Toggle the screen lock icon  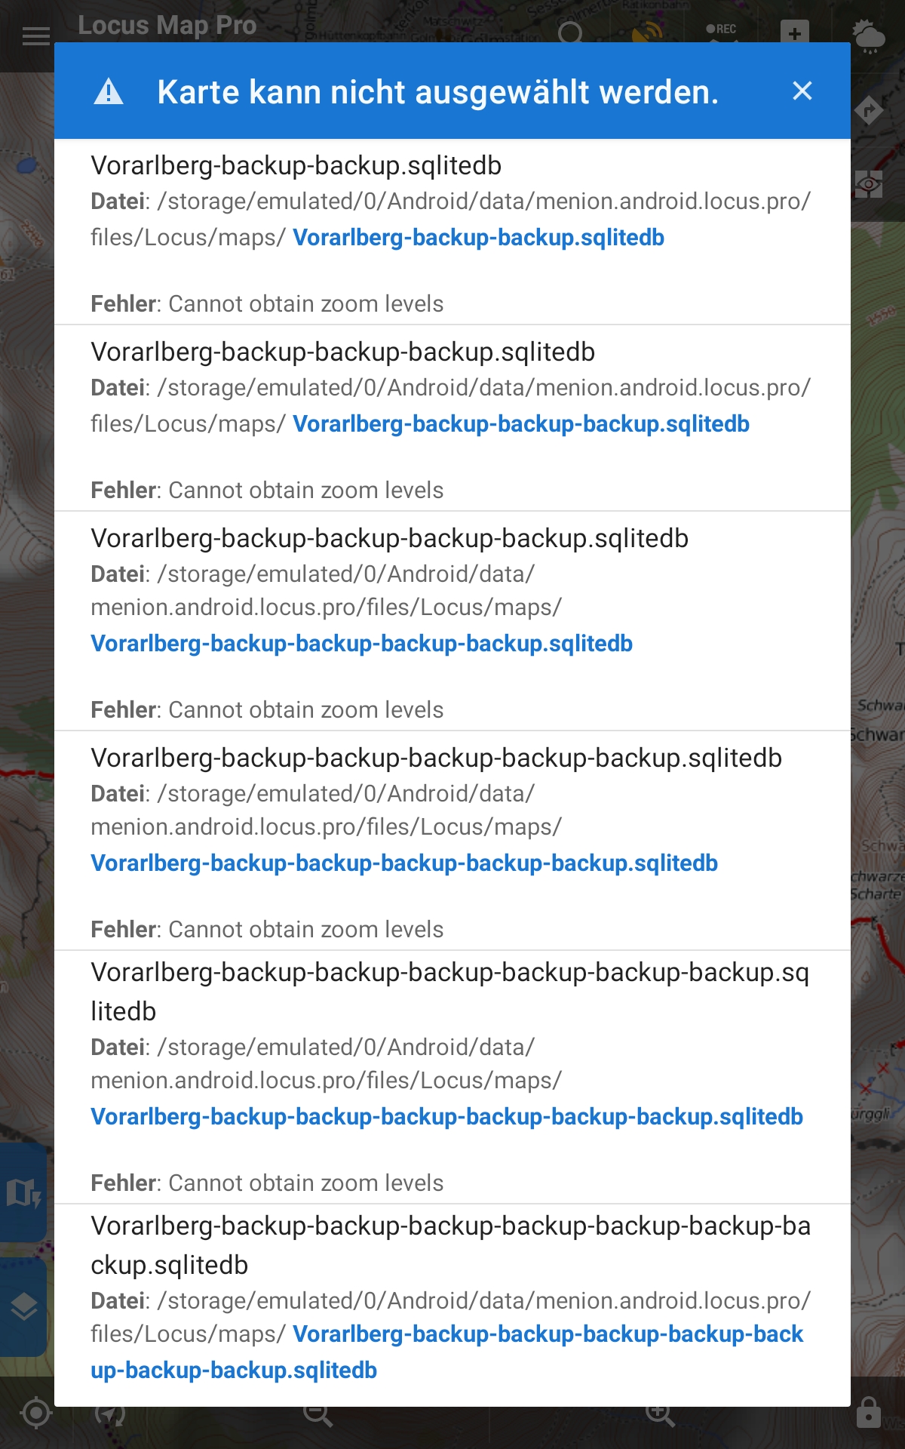[869, 1414]
